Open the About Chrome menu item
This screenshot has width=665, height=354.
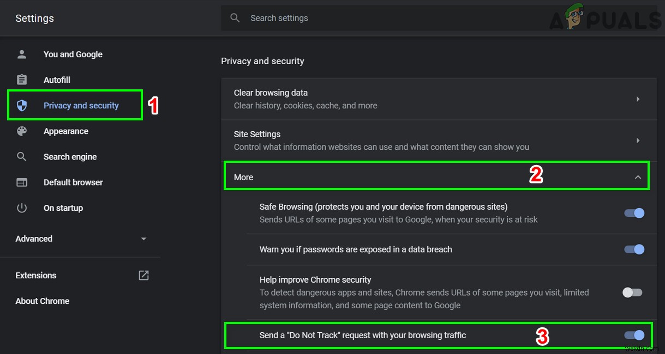[x=42, y=301]
